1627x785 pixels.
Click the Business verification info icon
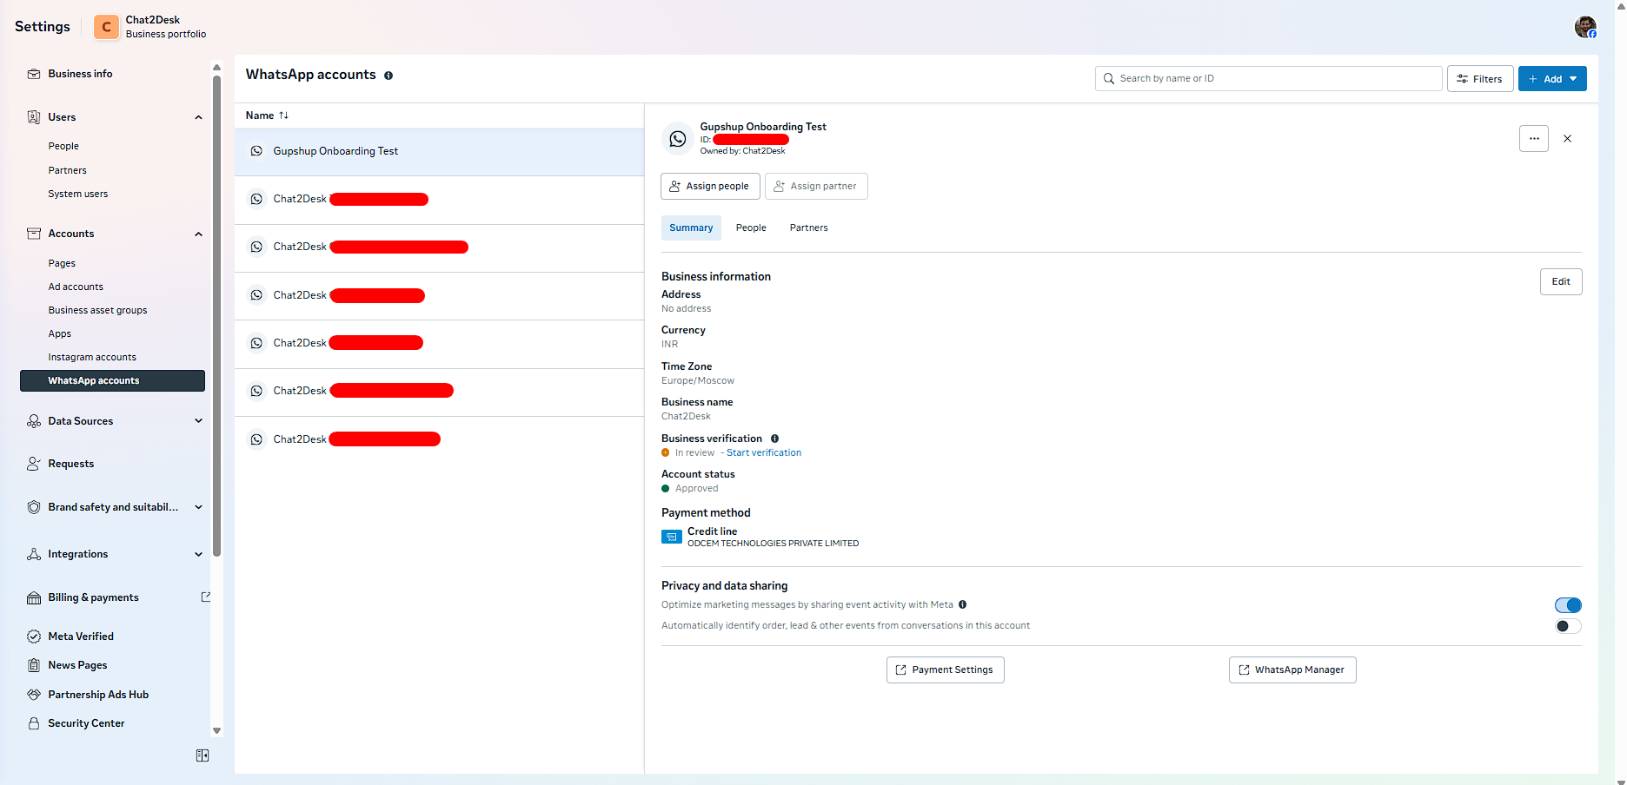pyautogui.click(x=774, y=439)
